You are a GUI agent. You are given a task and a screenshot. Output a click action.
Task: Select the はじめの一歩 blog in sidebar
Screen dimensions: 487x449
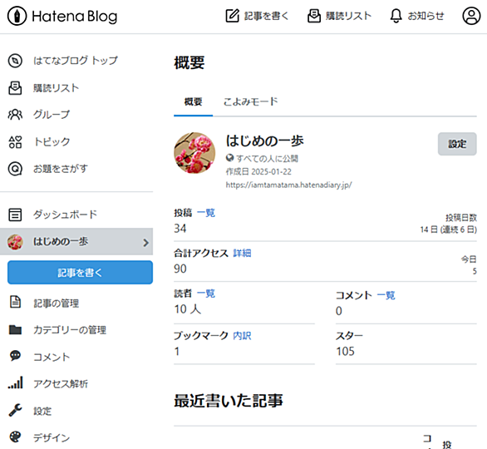[x=76, y=242]
